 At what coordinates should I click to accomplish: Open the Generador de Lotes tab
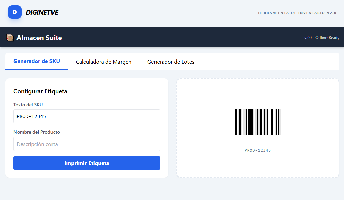171,62
